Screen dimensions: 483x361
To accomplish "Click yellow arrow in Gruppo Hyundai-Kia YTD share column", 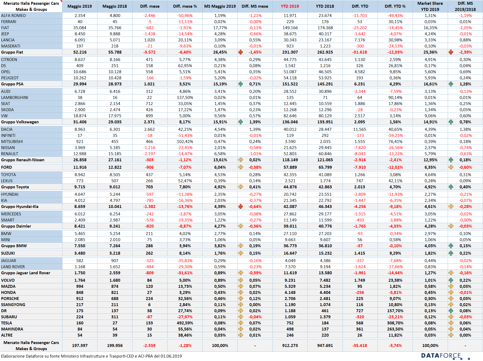I will [451, 207].
